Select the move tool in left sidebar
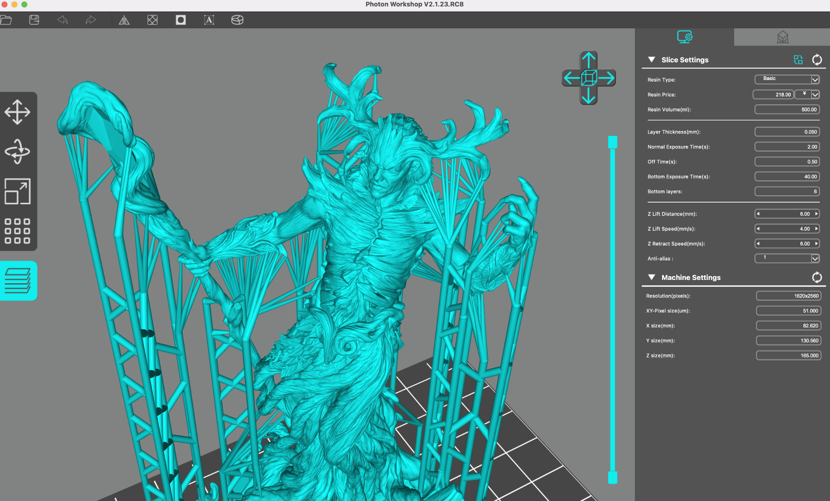 click(x=17, y=112)
